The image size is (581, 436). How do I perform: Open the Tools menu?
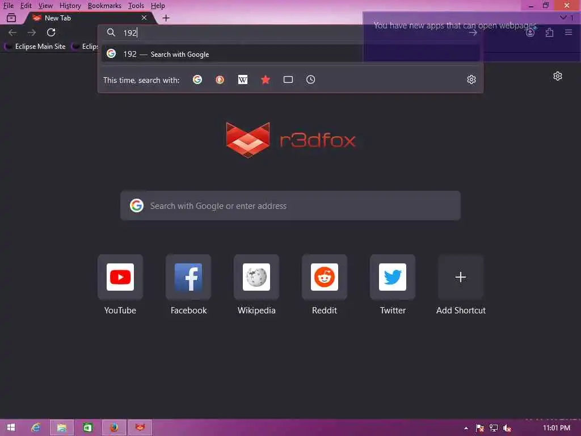point(136,6)
